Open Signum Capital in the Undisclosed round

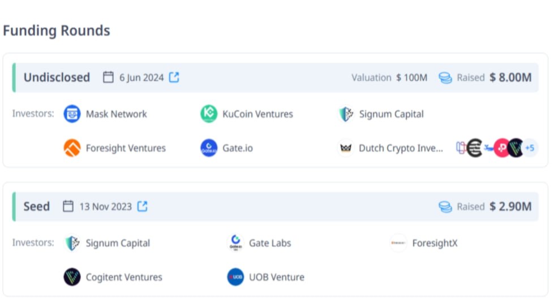[391, 114]
